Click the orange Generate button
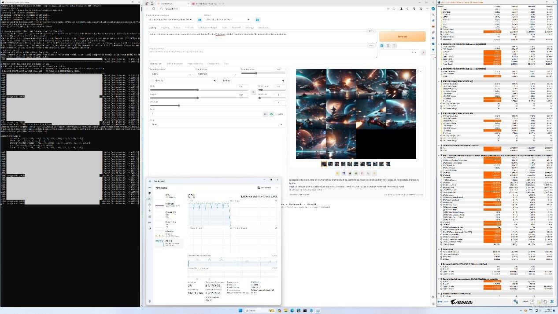Viewport: 558px width, 314px height. pyautogui.click(x=402, y=36)
